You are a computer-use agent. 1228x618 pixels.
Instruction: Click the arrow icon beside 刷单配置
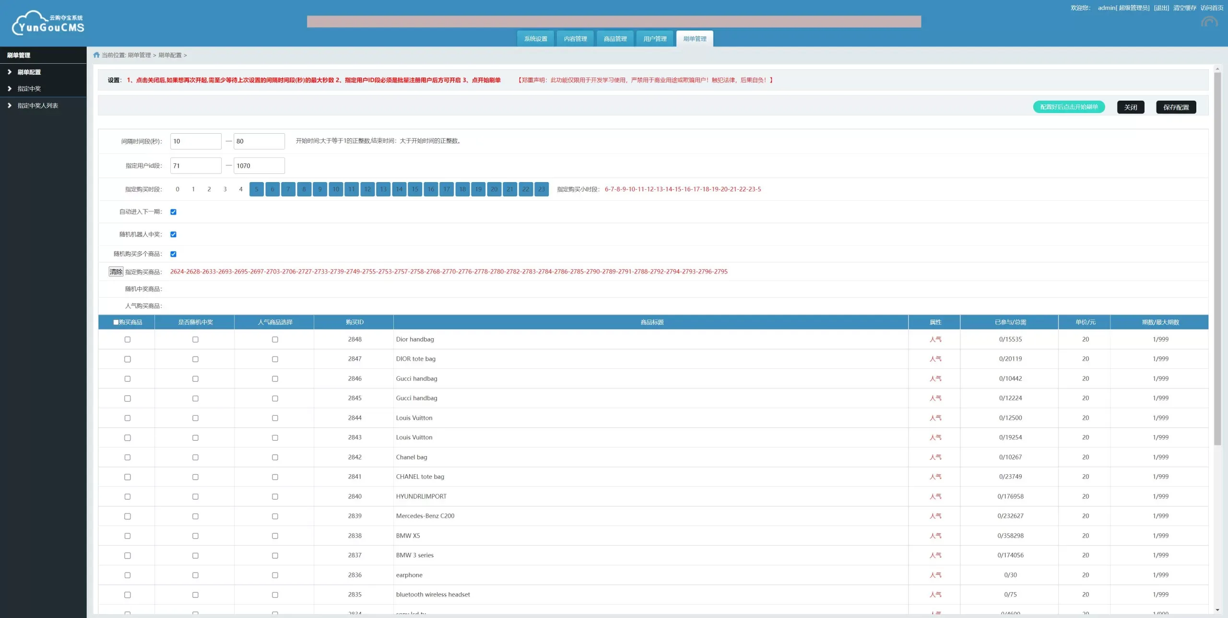[10, 72]
